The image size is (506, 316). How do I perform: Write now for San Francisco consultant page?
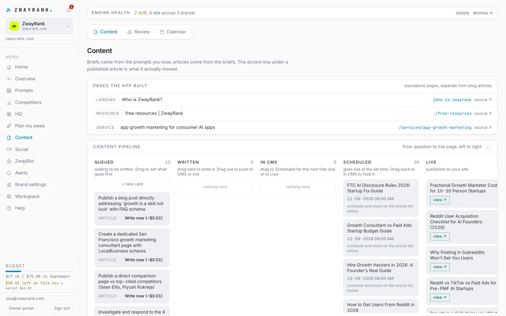tap(144, 260)
